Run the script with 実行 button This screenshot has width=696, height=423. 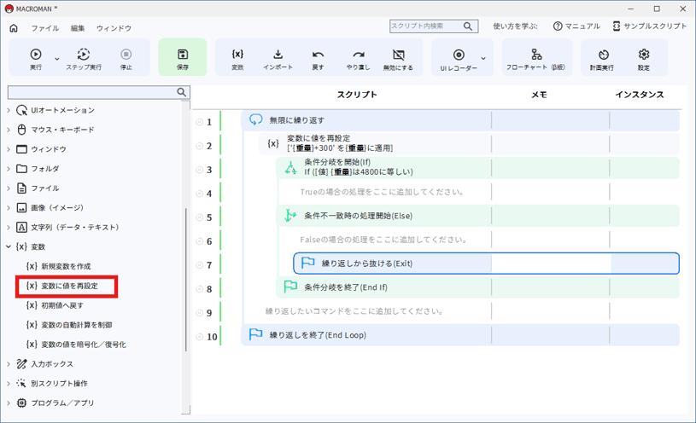coord(36,59)
